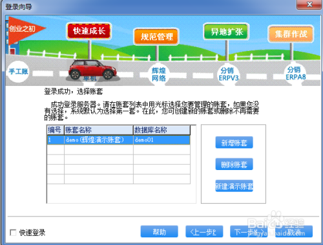Go back with the 上一步 button
Viewport: 323px width, 245px height.
point(204,231)
